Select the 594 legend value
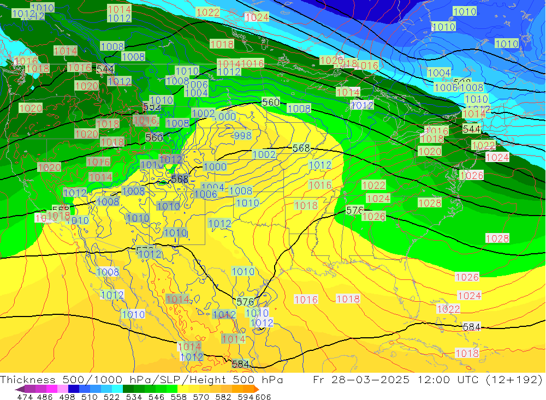546x400 pixels. (x=246, y=397)
